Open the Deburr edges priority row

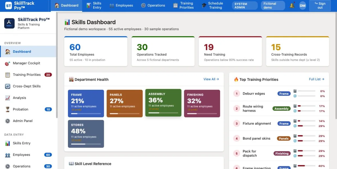tap(279, 94)
